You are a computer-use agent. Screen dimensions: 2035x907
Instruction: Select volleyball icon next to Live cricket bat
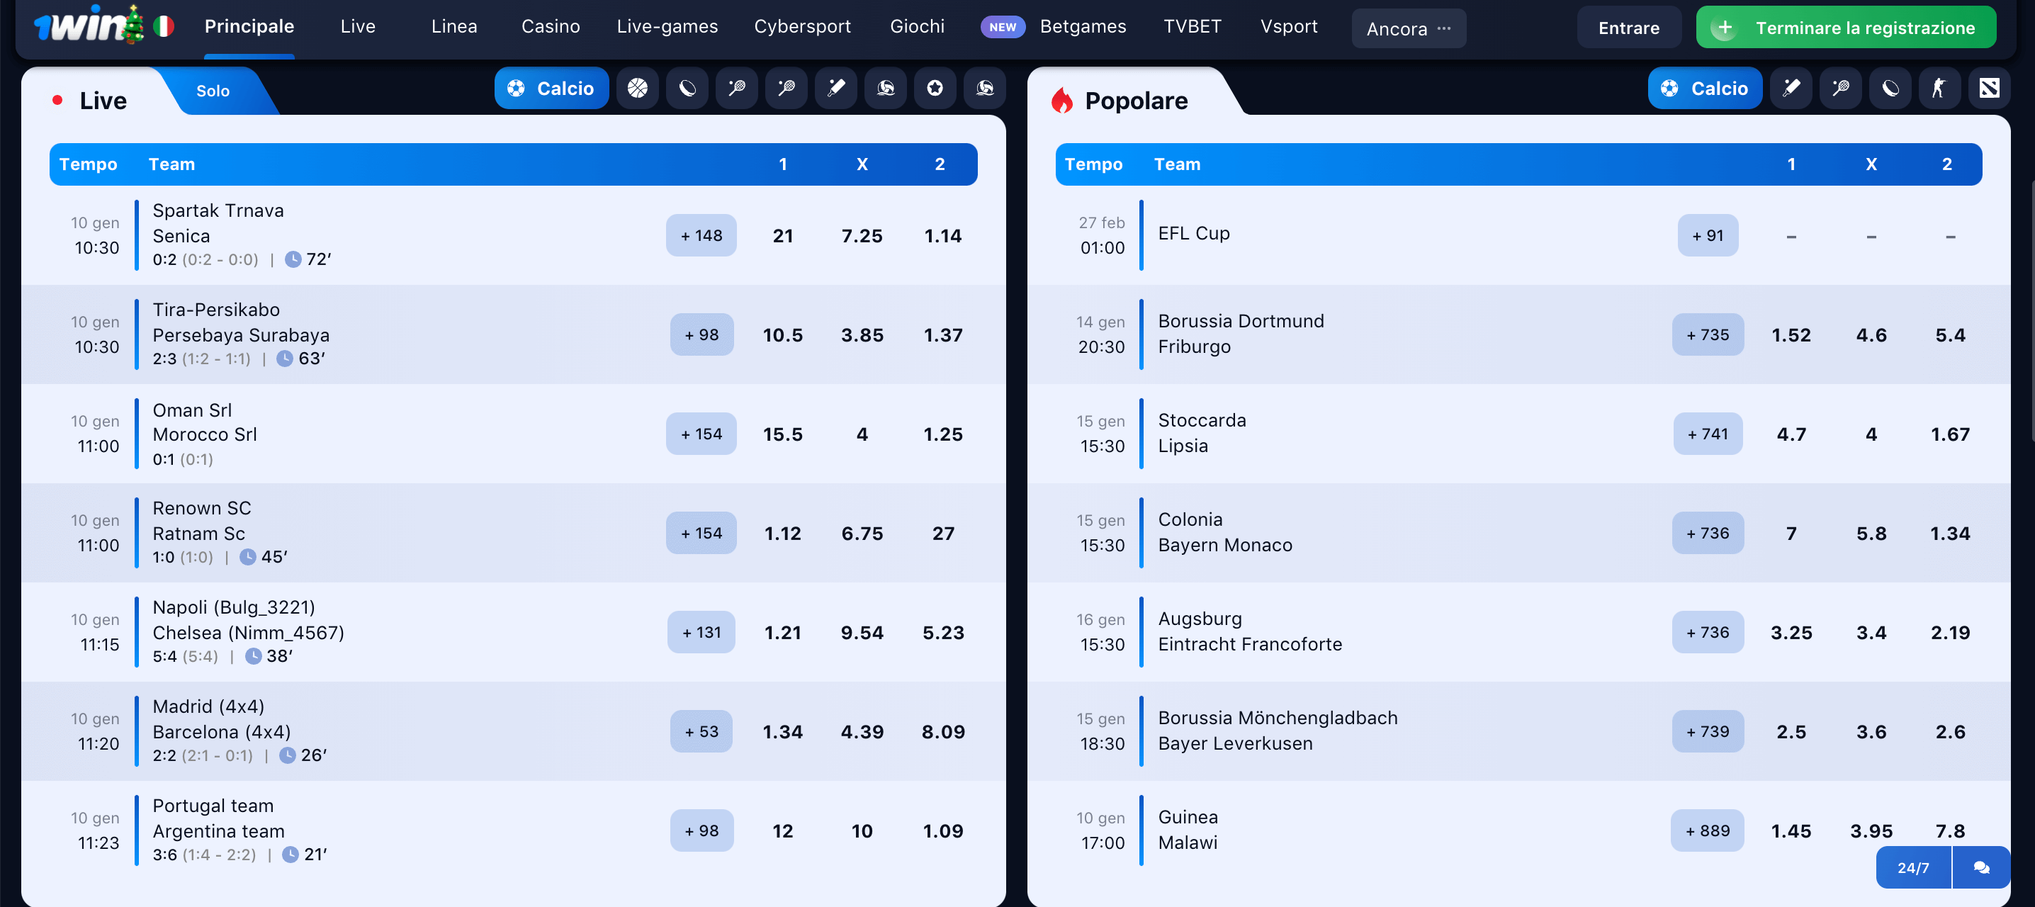click(886, 88)
